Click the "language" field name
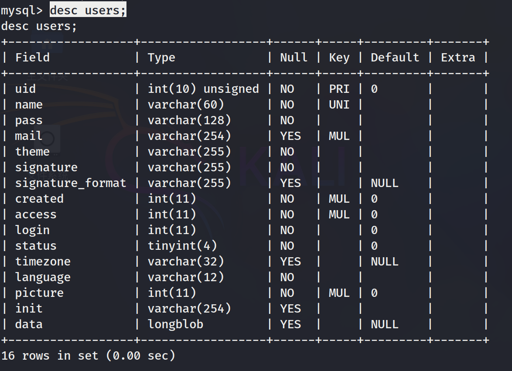This screenshot has width=512, height=371. (43, 277)
